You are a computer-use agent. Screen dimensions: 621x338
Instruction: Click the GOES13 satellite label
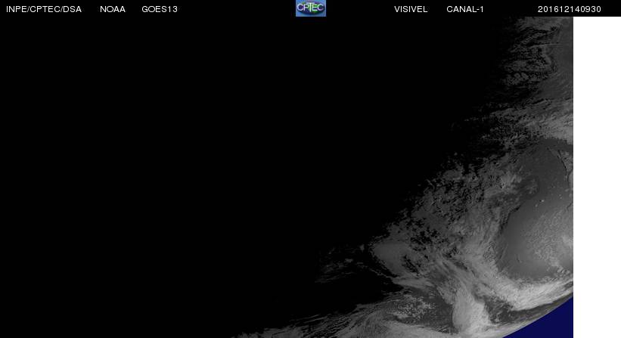coord(160,9)
